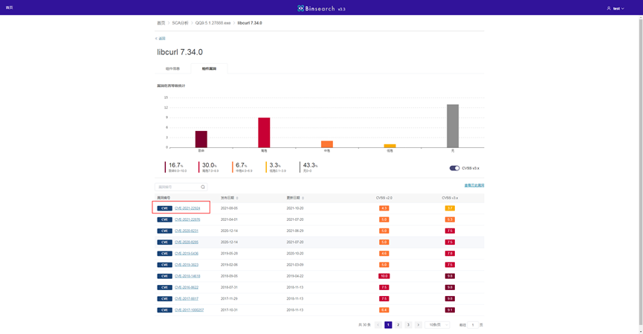Open the 10条/页 page size dropdown

[437, 325]
